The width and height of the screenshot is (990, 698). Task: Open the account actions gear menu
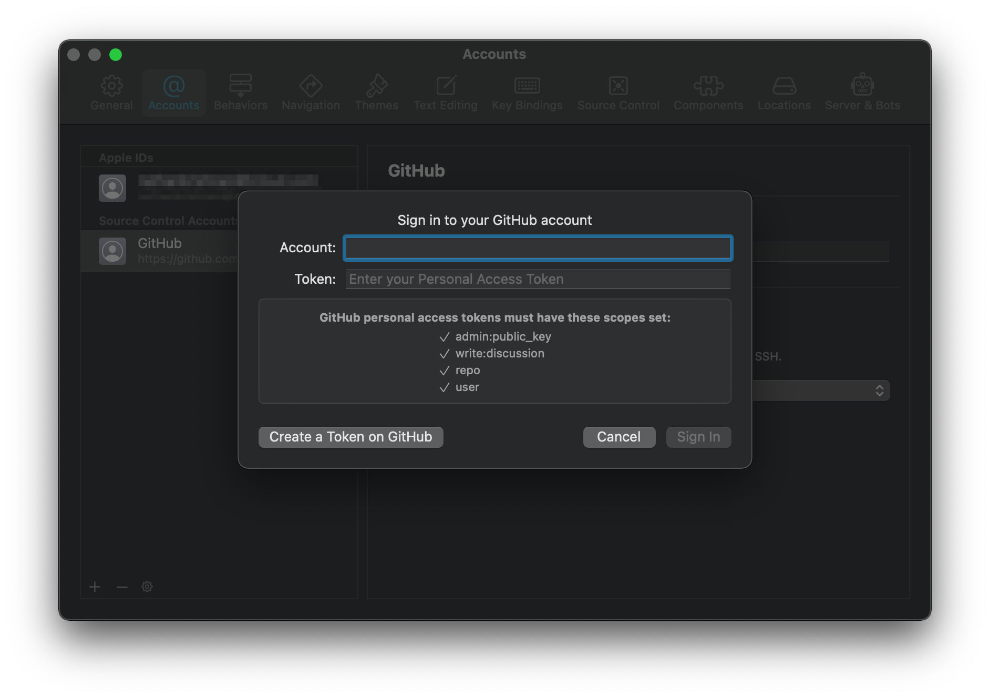tap(147, 587)
